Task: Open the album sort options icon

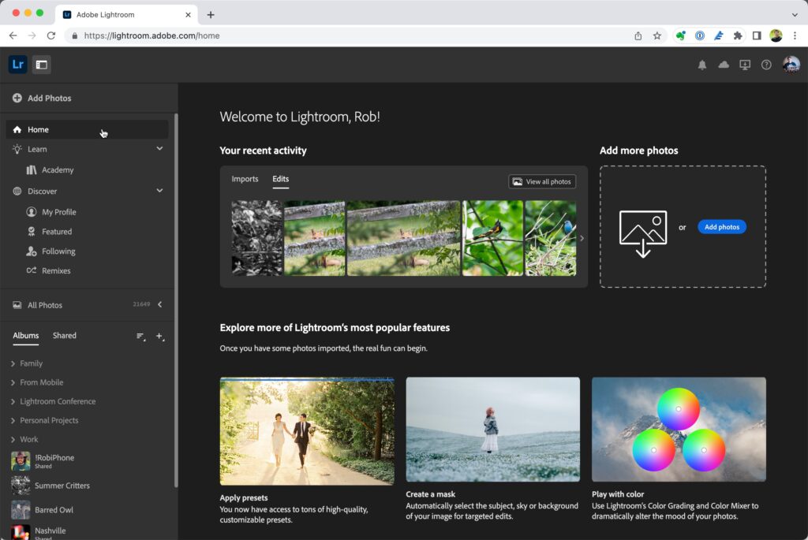Action: [140, 336]
